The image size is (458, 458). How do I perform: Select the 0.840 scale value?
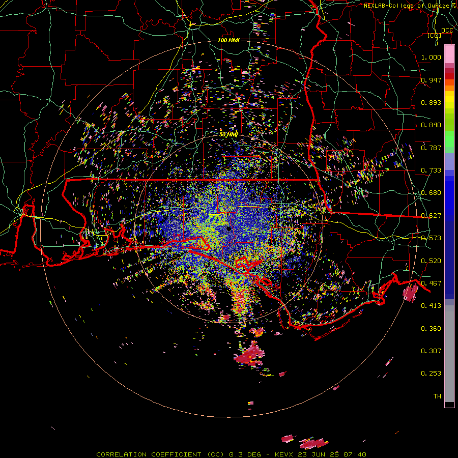pyautogui.click(x=431, y=125)
